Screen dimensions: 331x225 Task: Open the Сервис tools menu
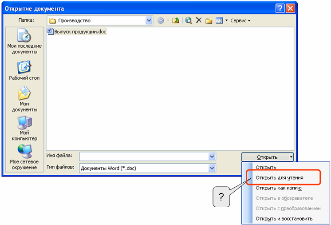(x=240, y=20)
